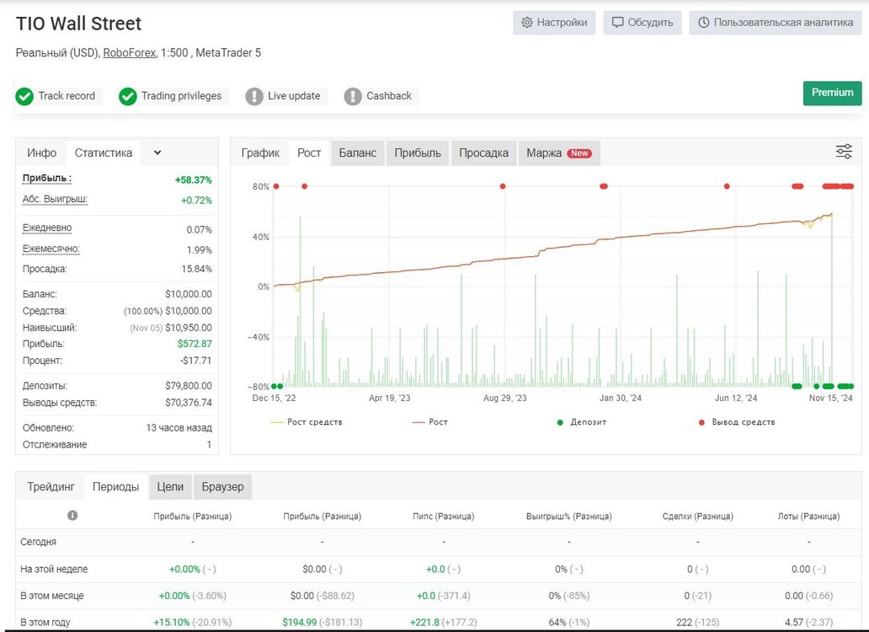
Task: Click the green Premium button
Action: pos(832,93)
